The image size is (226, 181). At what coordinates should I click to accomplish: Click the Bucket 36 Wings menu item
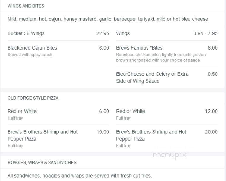pyautogui.click(x=58, y=33)
